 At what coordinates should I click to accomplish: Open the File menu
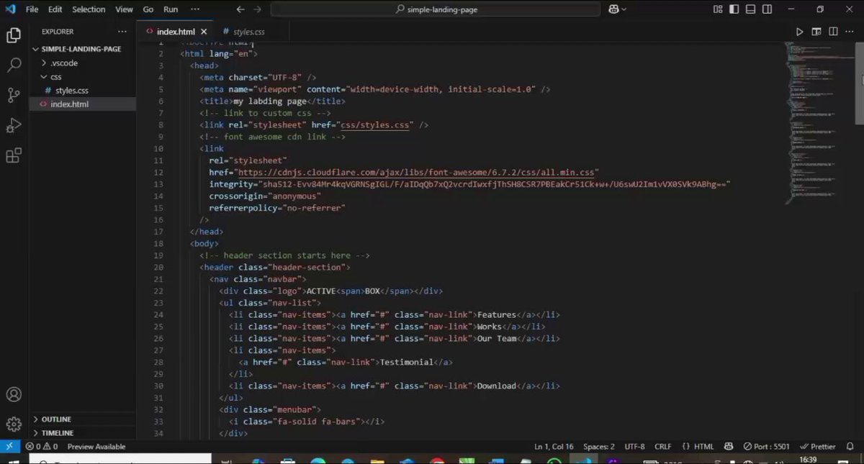pyautogui.click(x=32, y=9)
